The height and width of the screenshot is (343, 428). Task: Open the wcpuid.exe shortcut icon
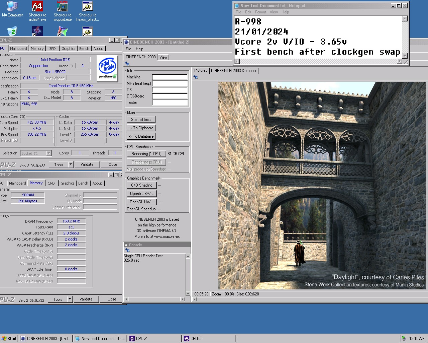pyautogui.click(x=63, y=11)
